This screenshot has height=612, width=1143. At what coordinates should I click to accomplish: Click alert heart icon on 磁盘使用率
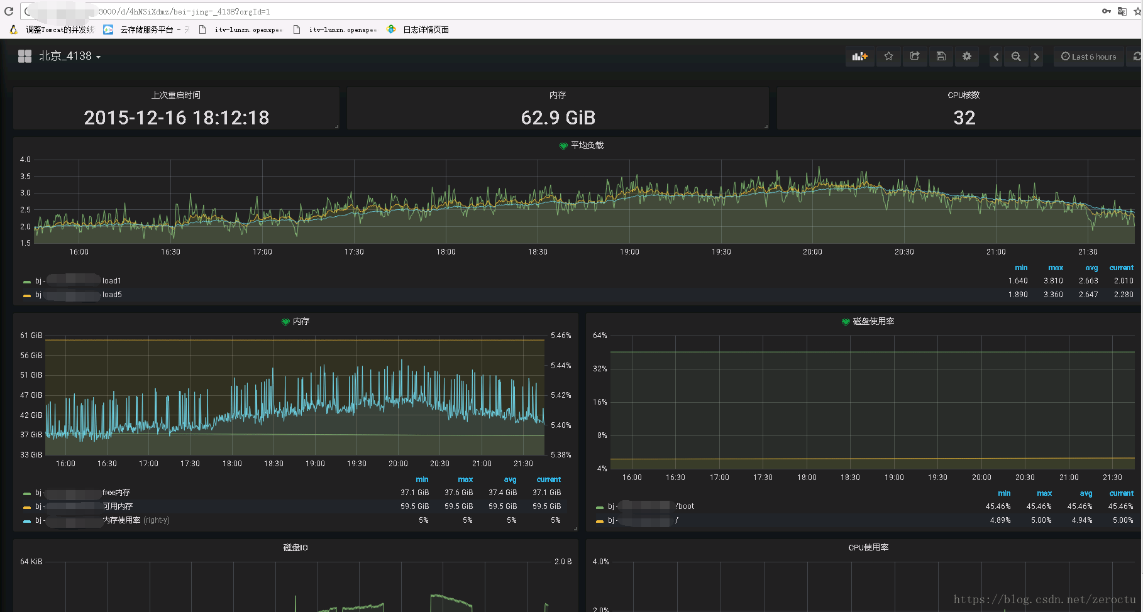coord(846,322)
